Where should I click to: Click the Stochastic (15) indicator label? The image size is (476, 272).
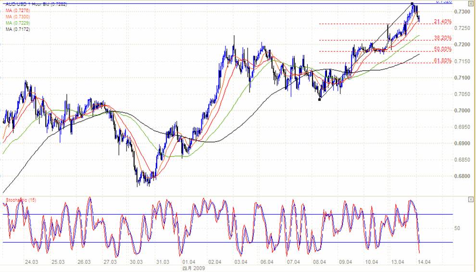21,200
